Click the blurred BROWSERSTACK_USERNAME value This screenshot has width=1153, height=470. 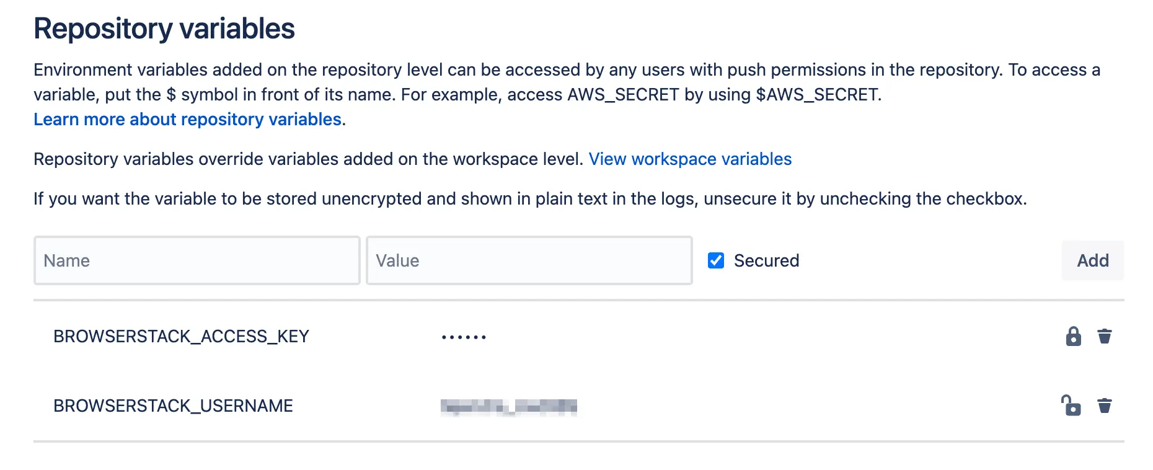pyautogui.click(x=508, y=407)
